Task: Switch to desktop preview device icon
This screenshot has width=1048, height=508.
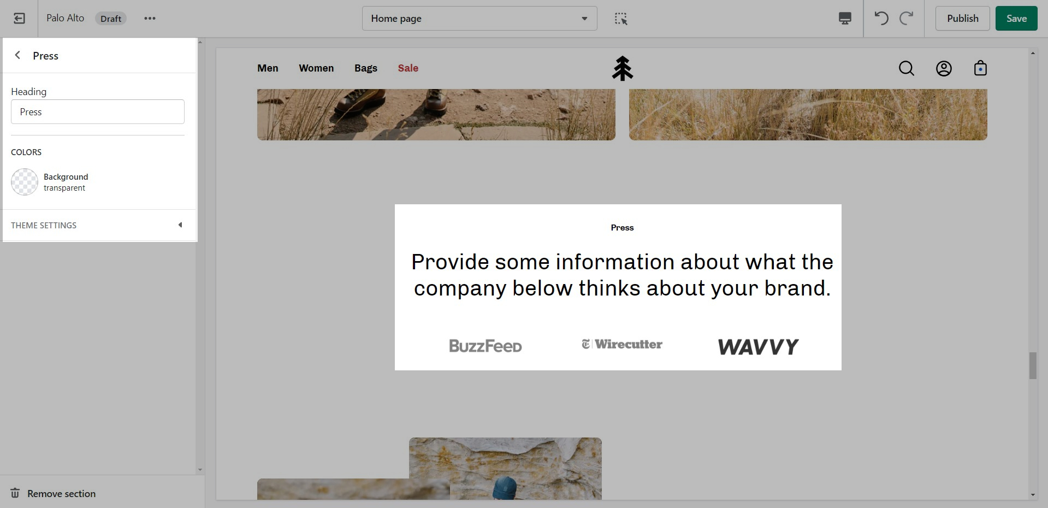Action: (844, 19)
